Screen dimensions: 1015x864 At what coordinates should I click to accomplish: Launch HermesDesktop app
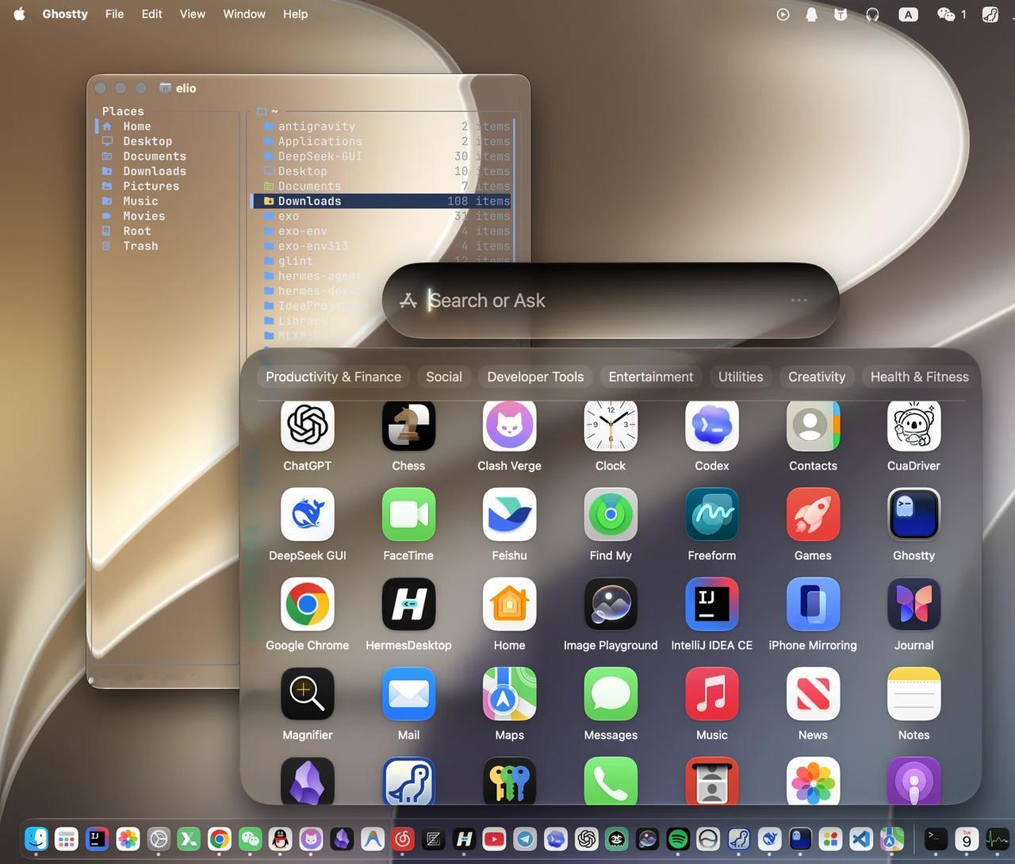408,604
